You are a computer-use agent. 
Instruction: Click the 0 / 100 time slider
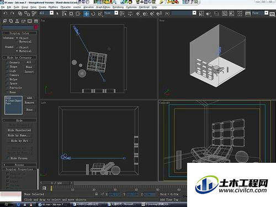pos(56,183)
